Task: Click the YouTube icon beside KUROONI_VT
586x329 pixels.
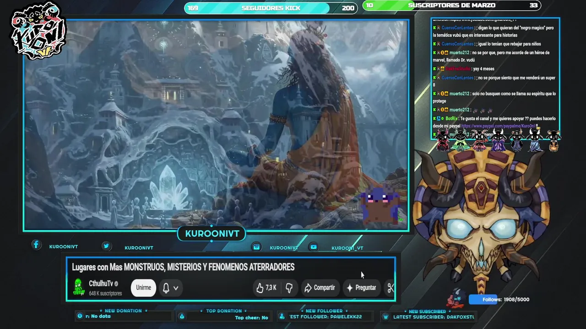Action: coord(313,247)
